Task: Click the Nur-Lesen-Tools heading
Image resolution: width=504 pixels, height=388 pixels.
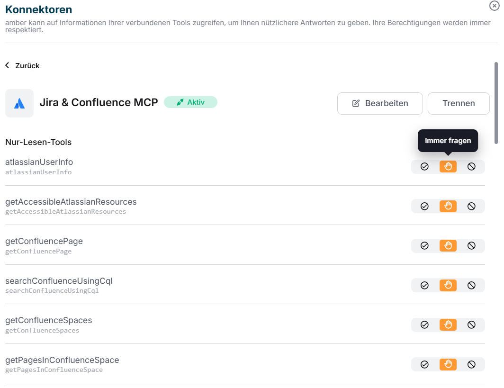Action: pyautogui.click(x=38, y=142)
